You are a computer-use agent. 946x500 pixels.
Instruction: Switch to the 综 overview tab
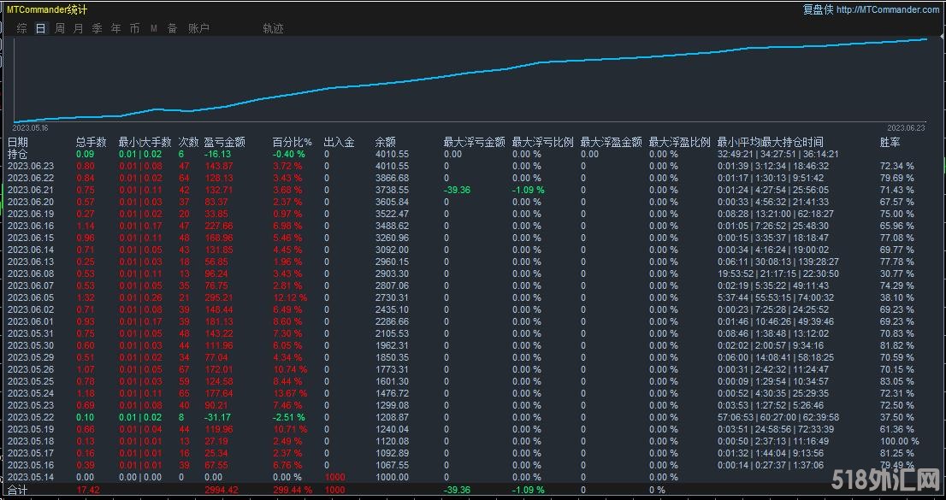click(x=21, y=28)
